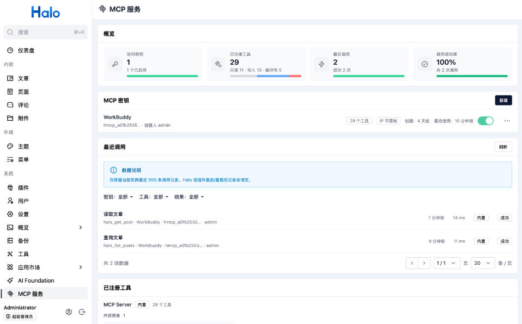
Task: Click the tools wrench-cross icon
Action: (x=10, y=254)
